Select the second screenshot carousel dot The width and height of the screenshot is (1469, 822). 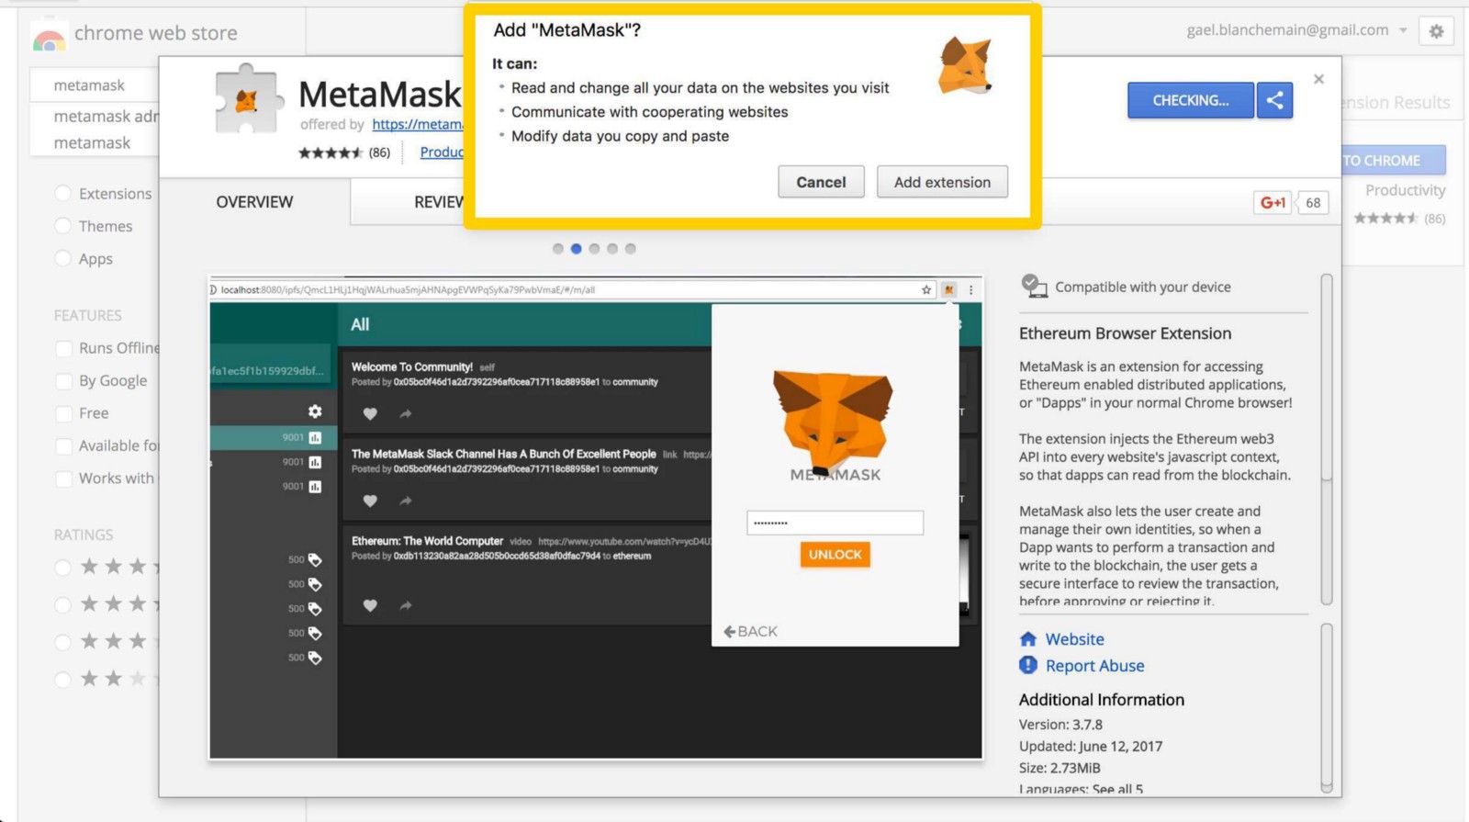point(576,248)
